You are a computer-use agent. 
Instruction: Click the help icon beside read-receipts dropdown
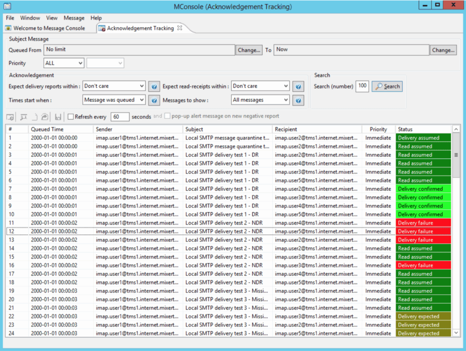(298, 86)
